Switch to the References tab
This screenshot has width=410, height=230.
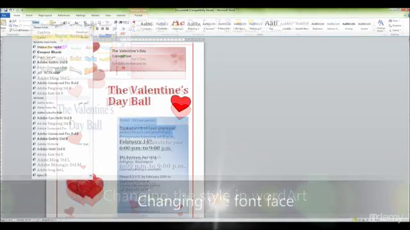point(64,15)
